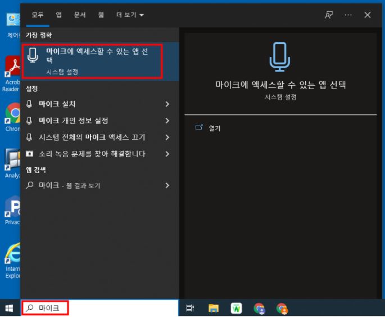Open second Chrome profile icon on taskbar
Screen dimensions: 385x317
point(282,309)
